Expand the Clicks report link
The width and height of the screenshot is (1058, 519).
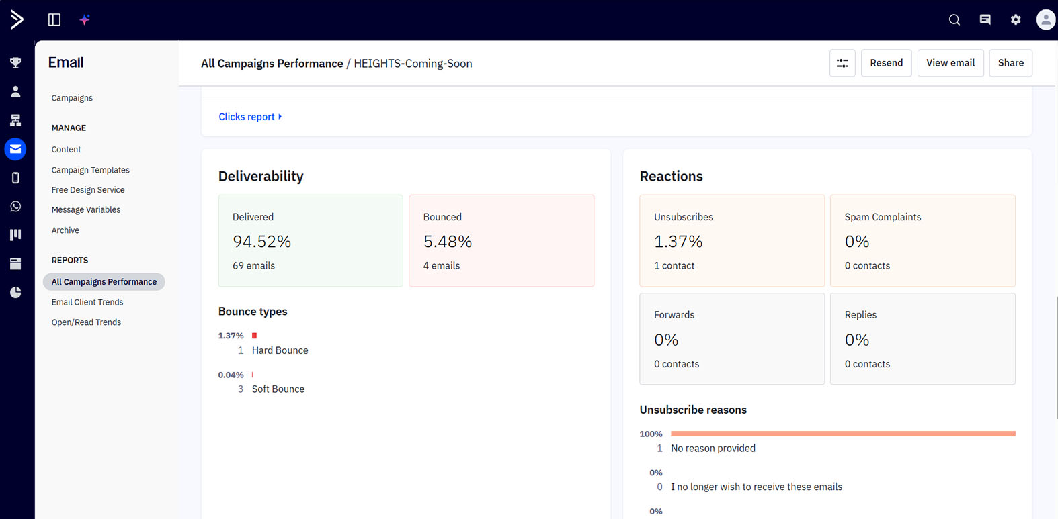tap(250, 117)
